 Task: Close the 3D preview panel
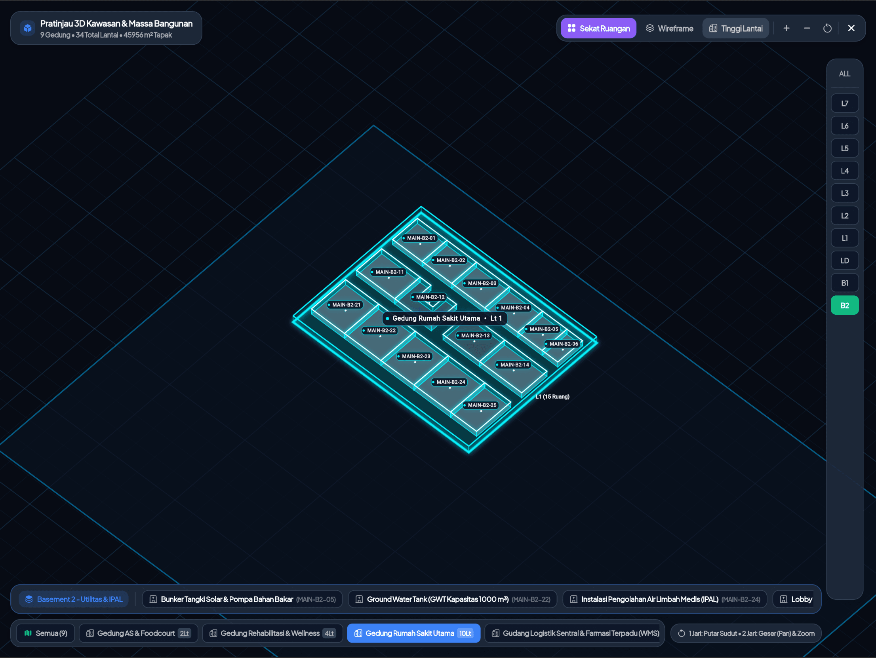pos(851,28)
